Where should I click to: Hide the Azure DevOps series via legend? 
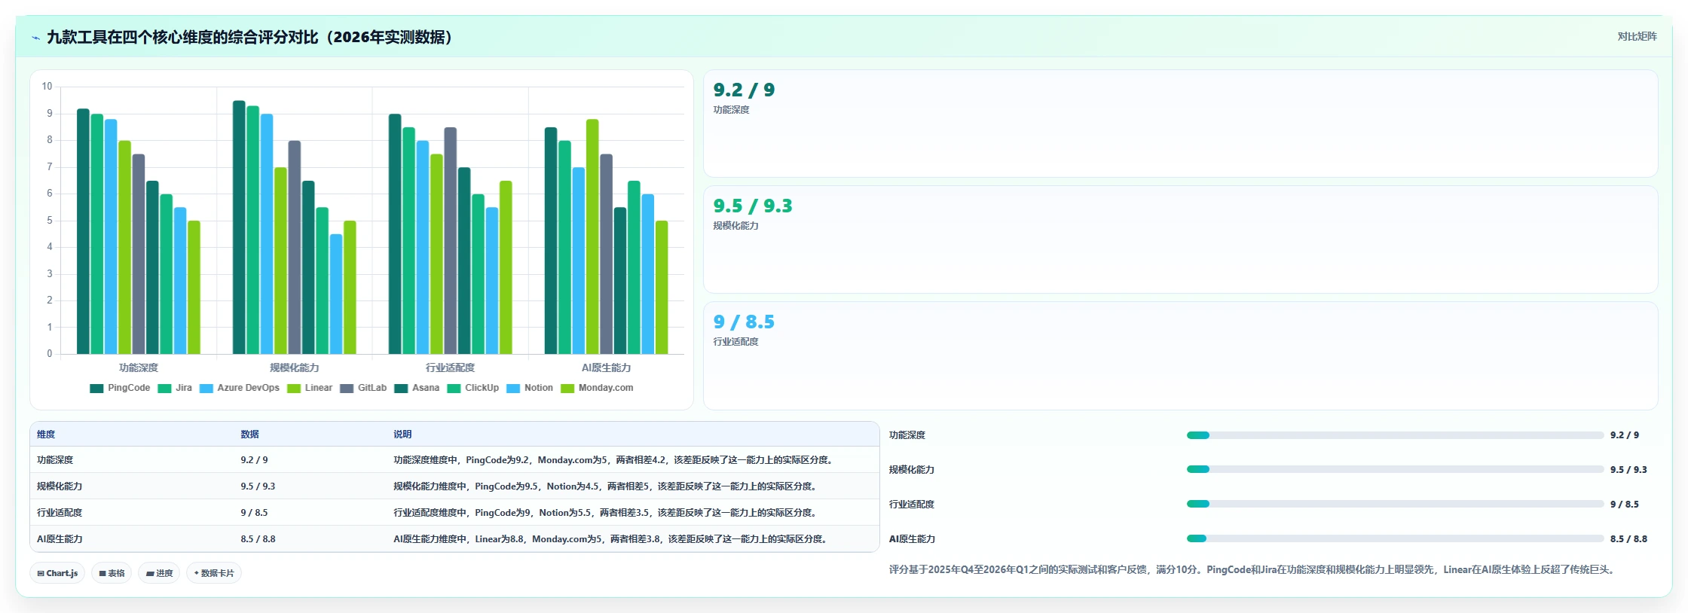click(x=240, y=389)
